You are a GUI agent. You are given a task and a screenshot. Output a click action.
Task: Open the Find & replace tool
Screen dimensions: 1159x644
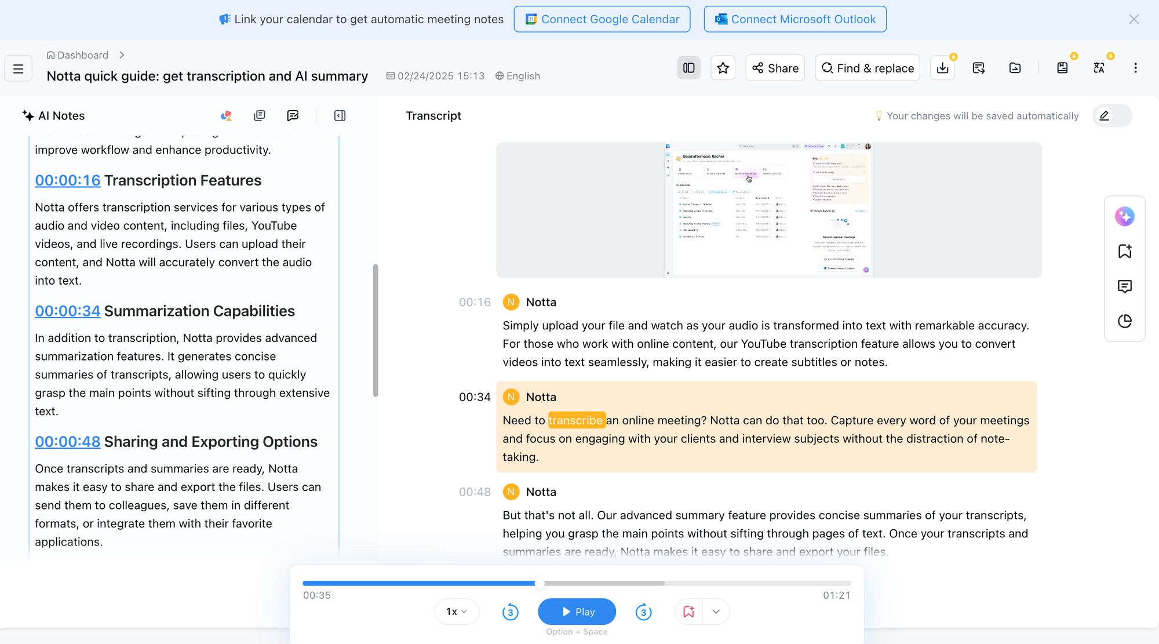pyautogui.click(x=868, y=68)
